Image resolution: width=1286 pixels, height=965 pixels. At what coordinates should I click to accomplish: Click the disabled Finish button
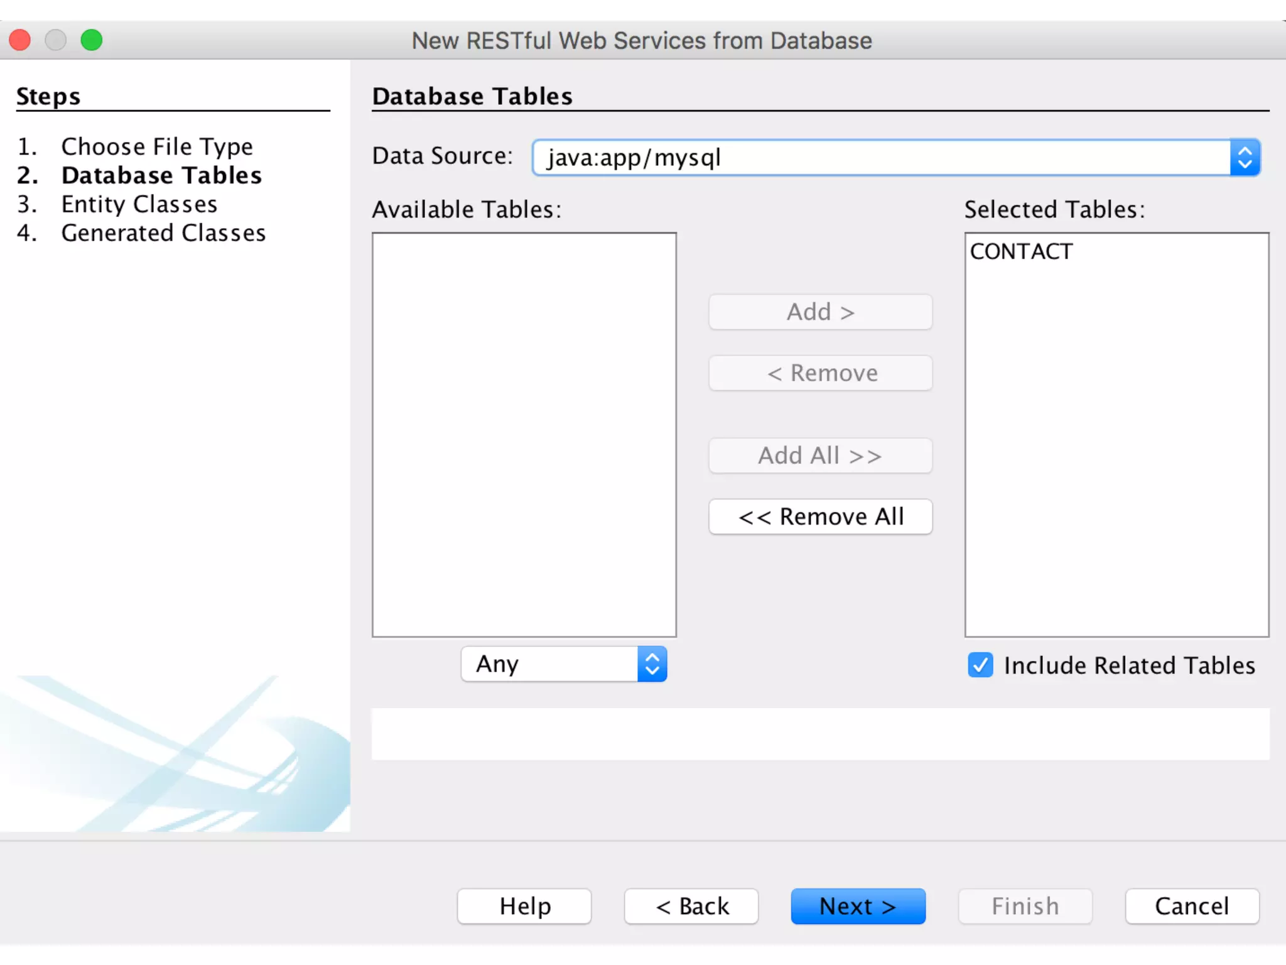point(1025,906)
